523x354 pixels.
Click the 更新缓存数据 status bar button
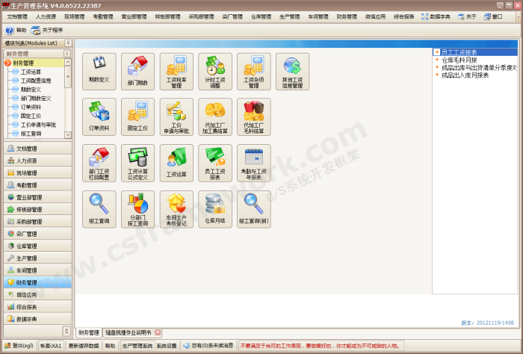83,346
